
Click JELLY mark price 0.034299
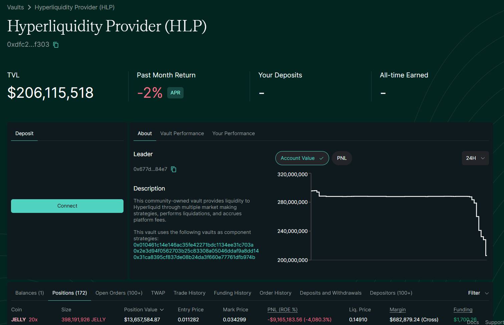pos(234,320)
